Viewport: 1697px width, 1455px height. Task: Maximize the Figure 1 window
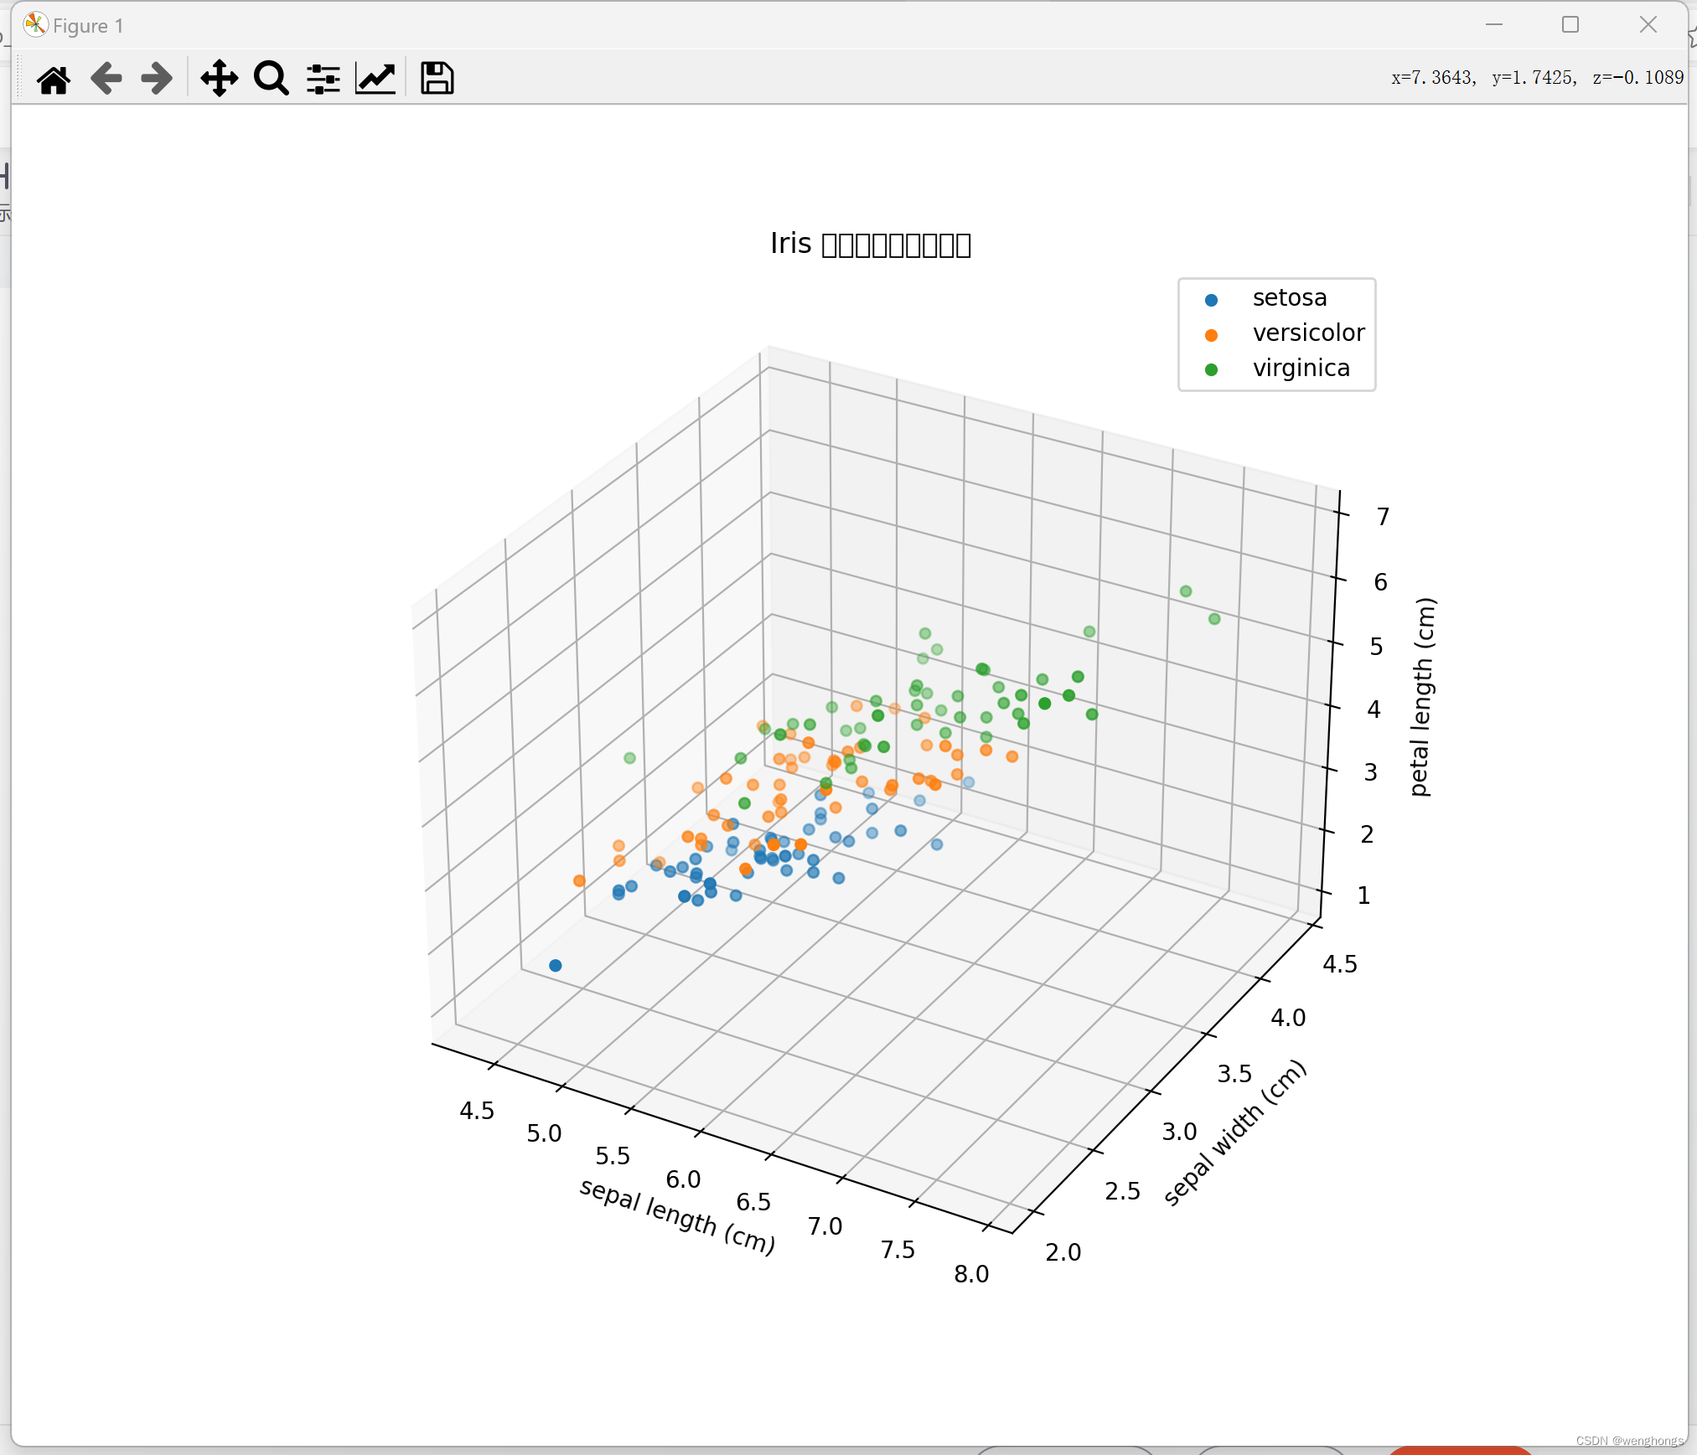point(1570,25)
